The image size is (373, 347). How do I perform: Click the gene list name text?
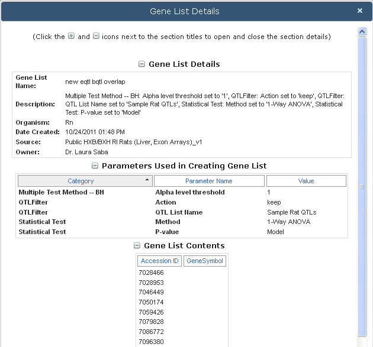[95, 82]
